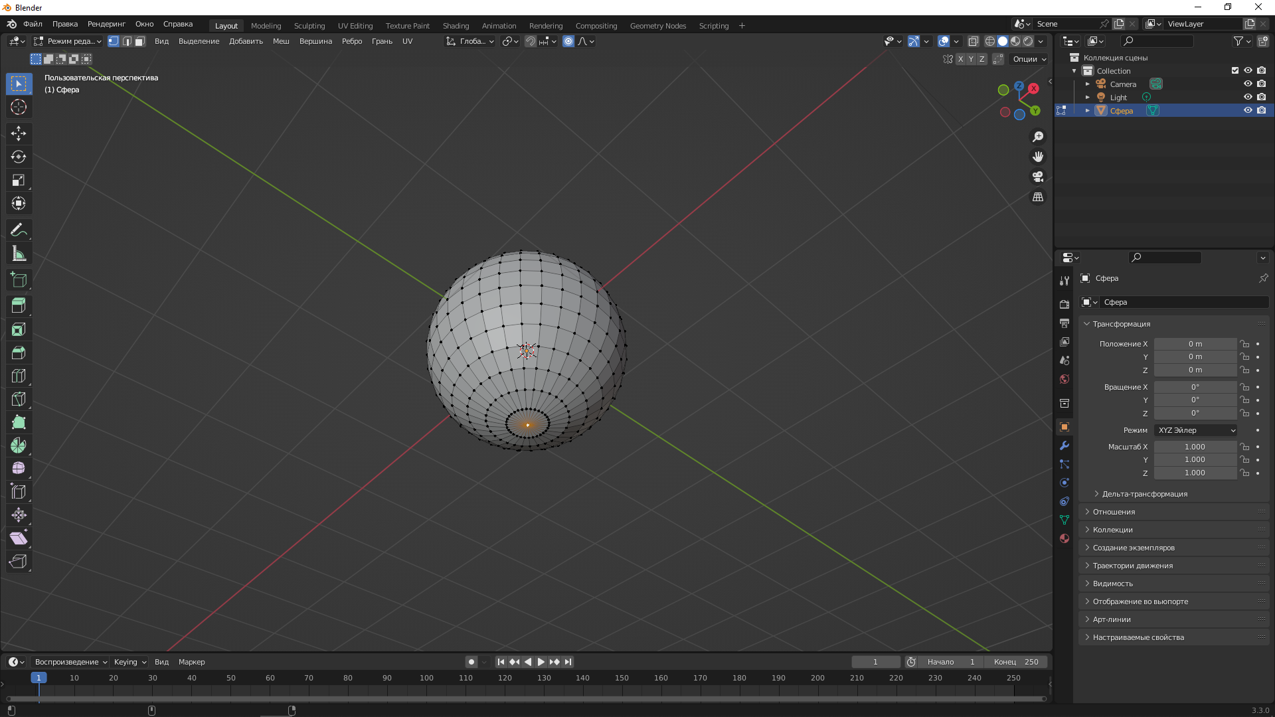
Task: Expand the Отношения panel
Action: [1114, 512]
